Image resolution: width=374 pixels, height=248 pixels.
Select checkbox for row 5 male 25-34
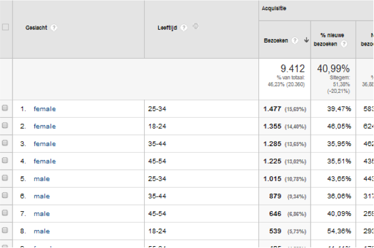click(5, 179)
